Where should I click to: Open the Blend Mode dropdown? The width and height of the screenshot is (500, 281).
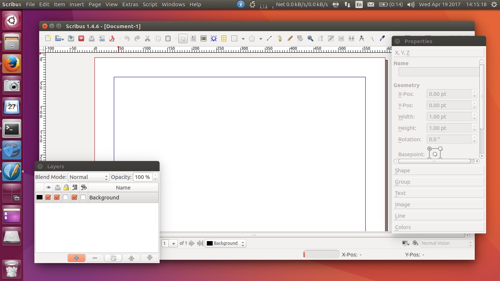[89, 177]
